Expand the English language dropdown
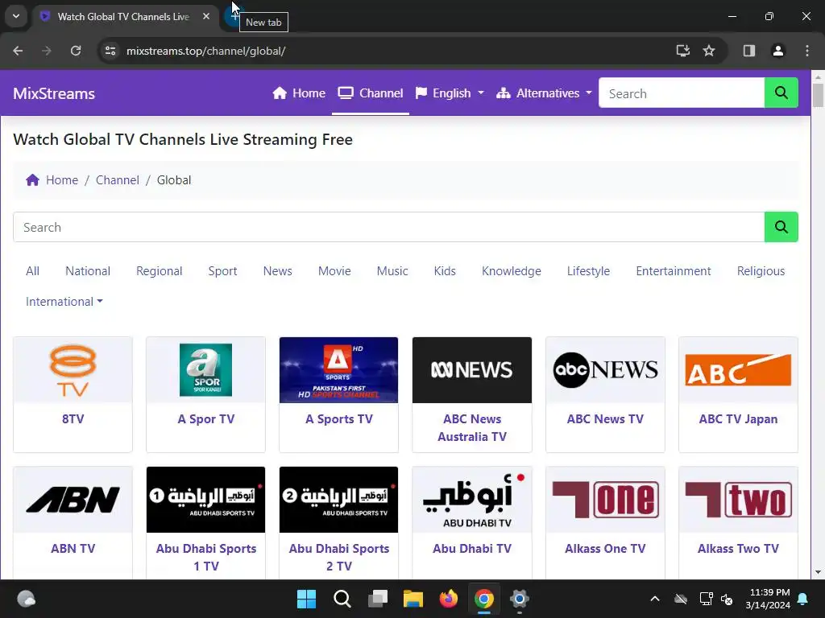825x618 pixels. 450,93
